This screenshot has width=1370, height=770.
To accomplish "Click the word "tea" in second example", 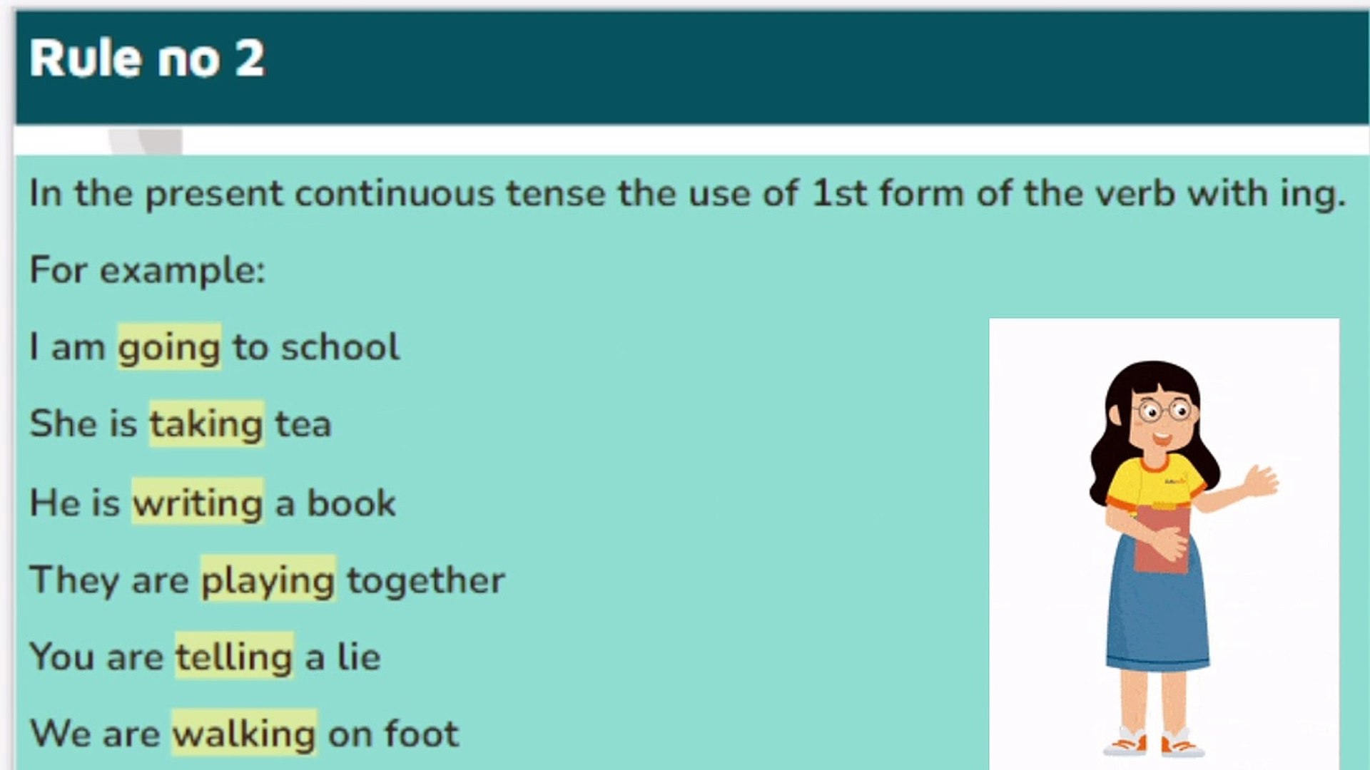I will tap(303, 424).
